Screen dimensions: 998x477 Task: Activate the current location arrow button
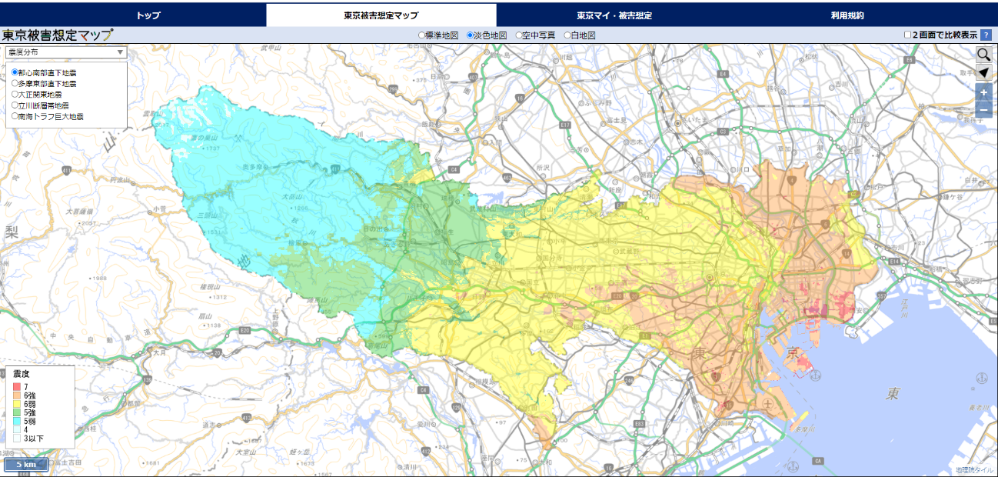(983, 72)
